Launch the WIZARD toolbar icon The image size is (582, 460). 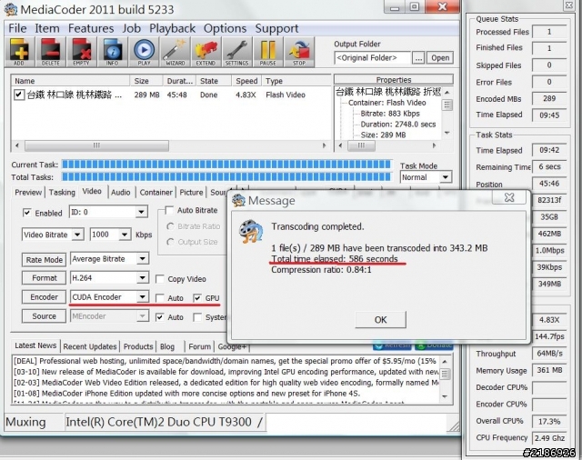point(175,52)
